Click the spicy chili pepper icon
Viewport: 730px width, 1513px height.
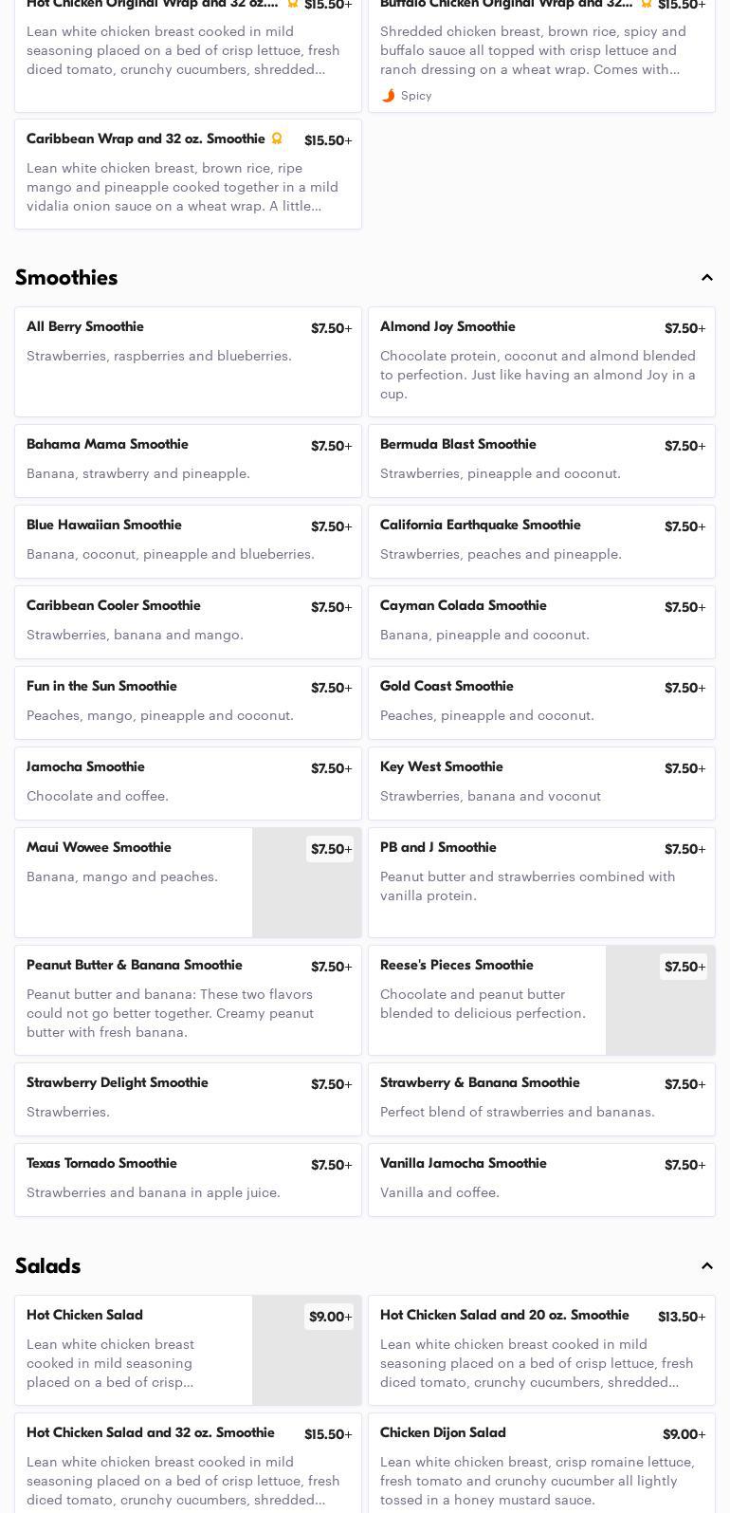[x=388, y=96]
